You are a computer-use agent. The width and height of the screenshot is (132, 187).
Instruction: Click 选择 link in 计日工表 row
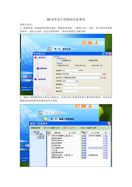pos(85,150)
